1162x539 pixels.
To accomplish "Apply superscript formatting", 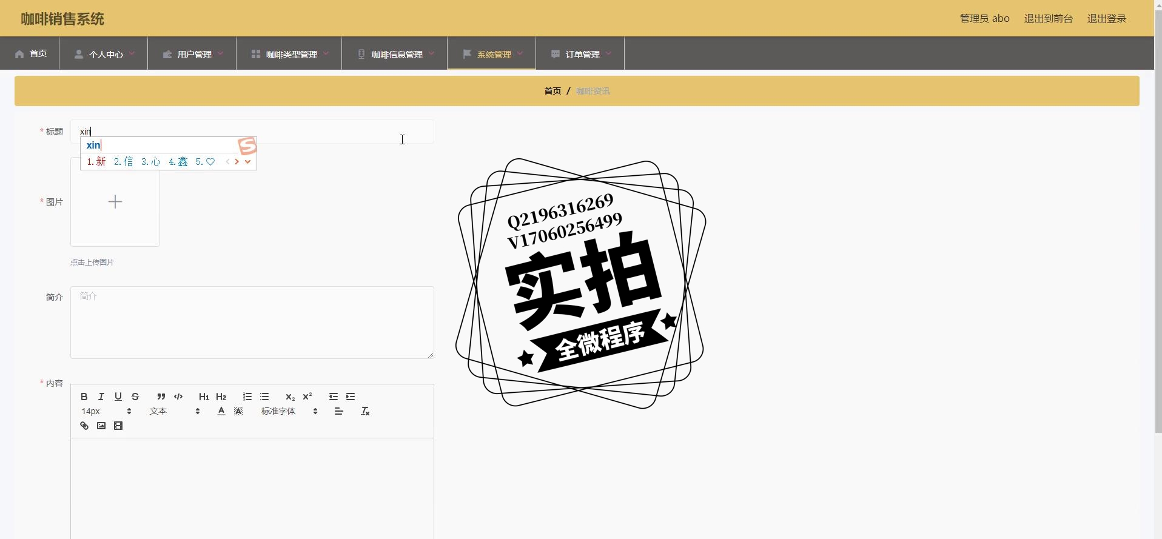I will click(307, 397).
